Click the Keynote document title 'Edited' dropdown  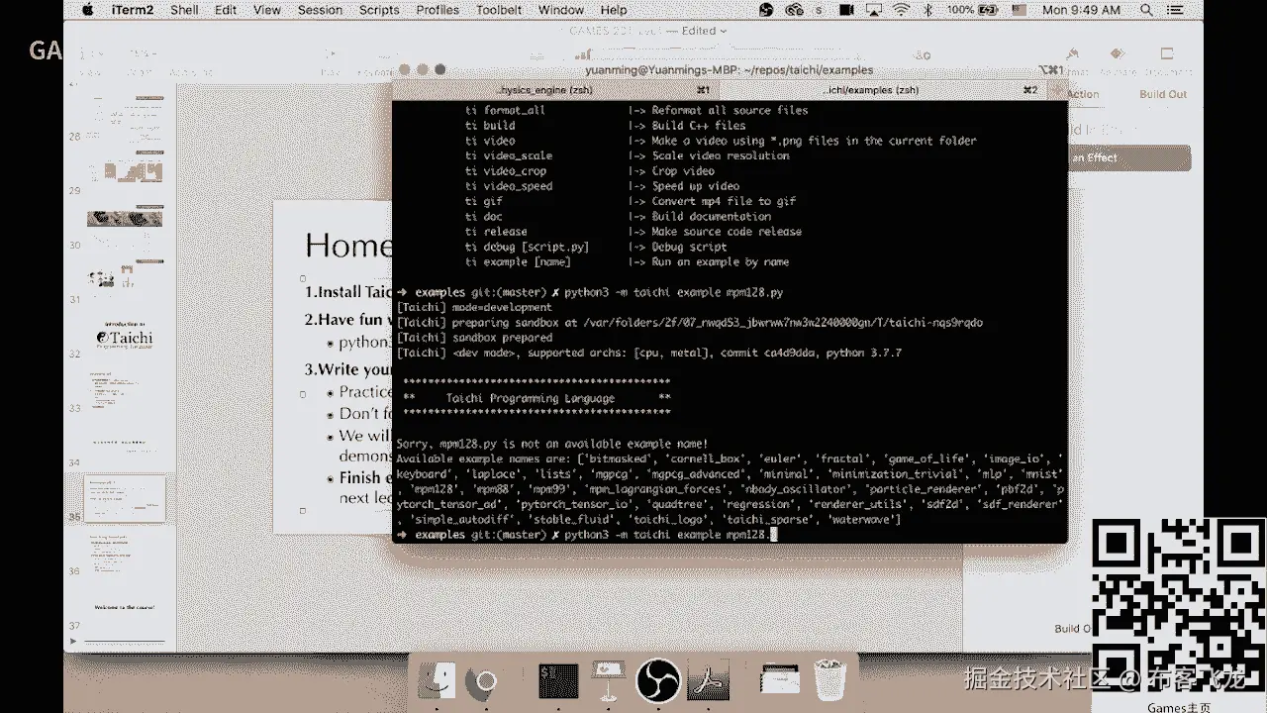coord(704,31)
